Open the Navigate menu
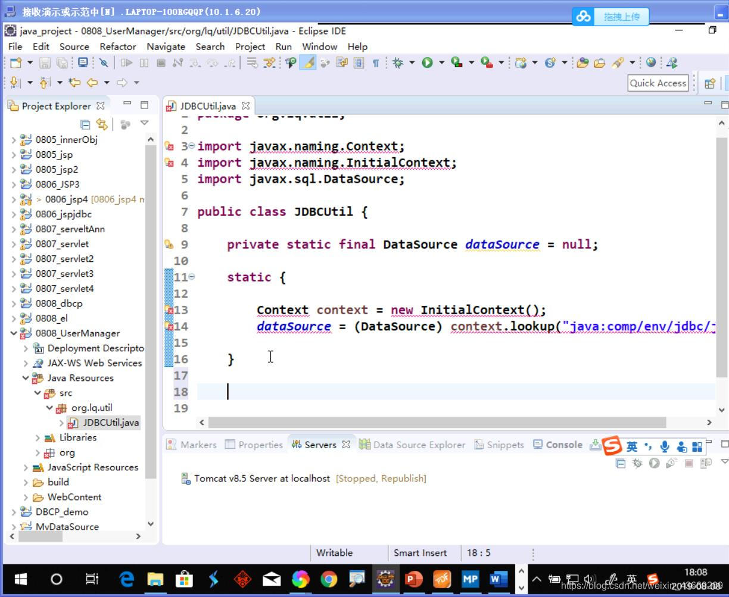 coord(166,46)
